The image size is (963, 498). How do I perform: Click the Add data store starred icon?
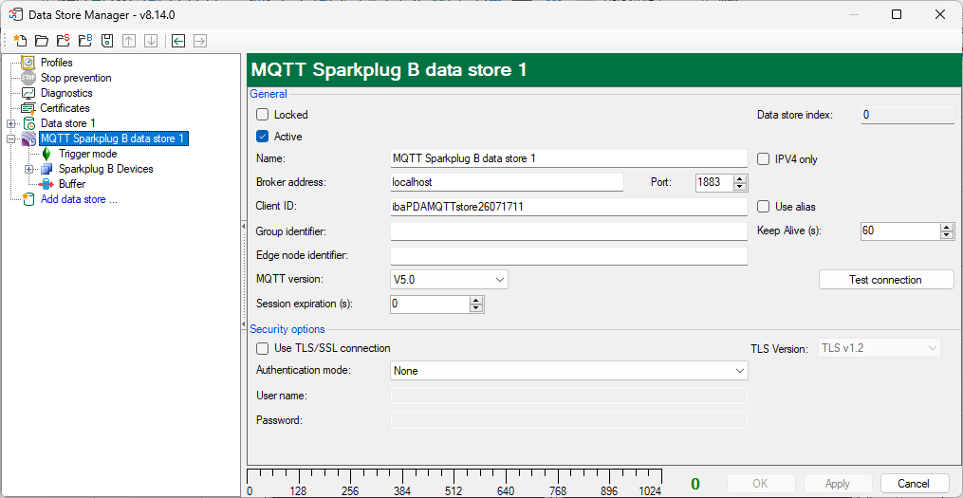pos(28,199)
